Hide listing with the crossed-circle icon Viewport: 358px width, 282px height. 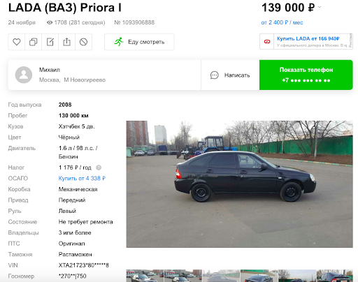[83, 42]
